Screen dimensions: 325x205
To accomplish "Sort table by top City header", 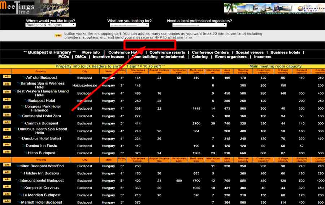I will point(85,71).
